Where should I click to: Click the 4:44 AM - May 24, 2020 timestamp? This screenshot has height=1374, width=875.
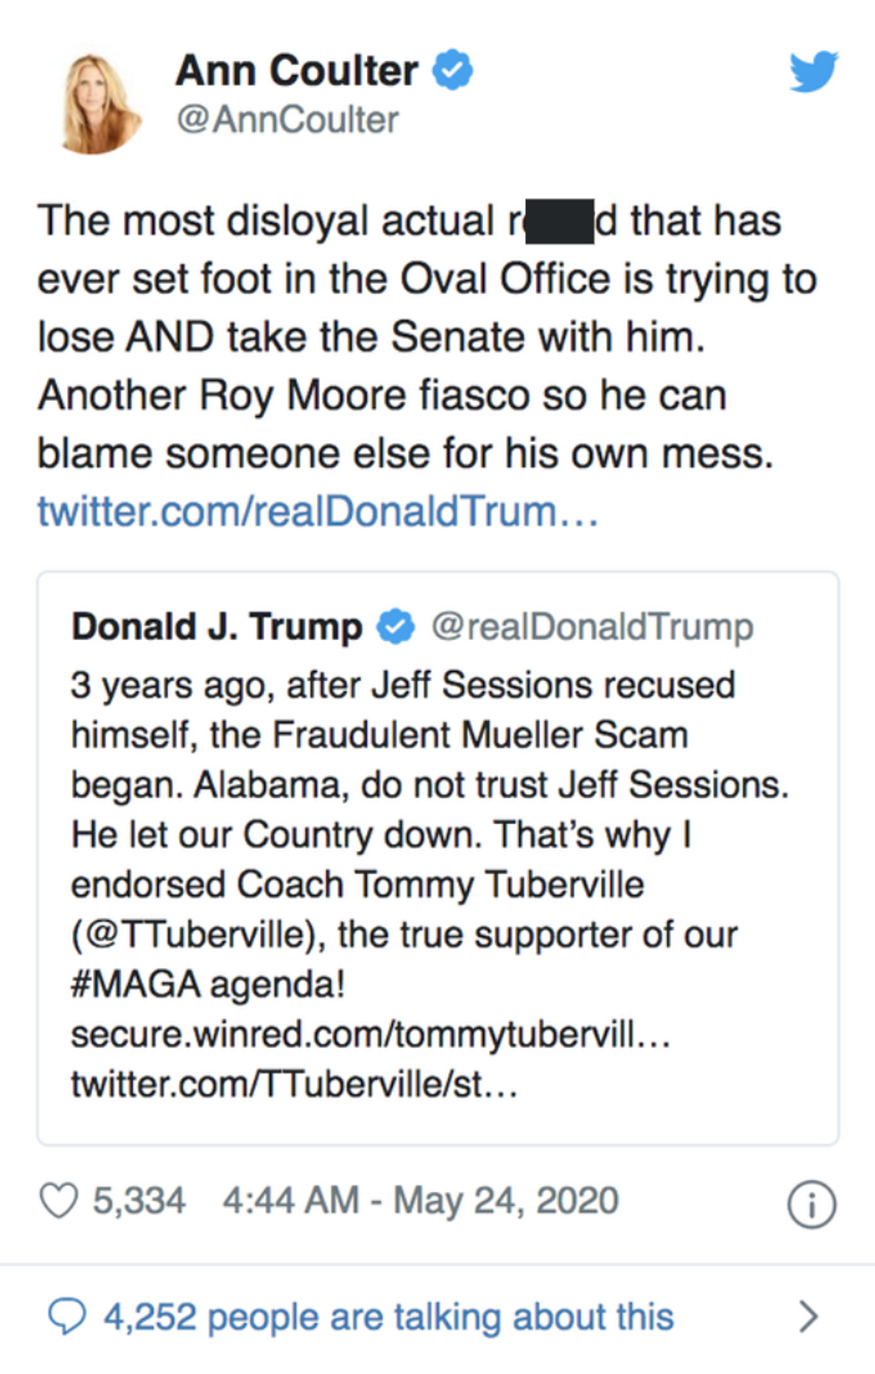(420, 1201)
